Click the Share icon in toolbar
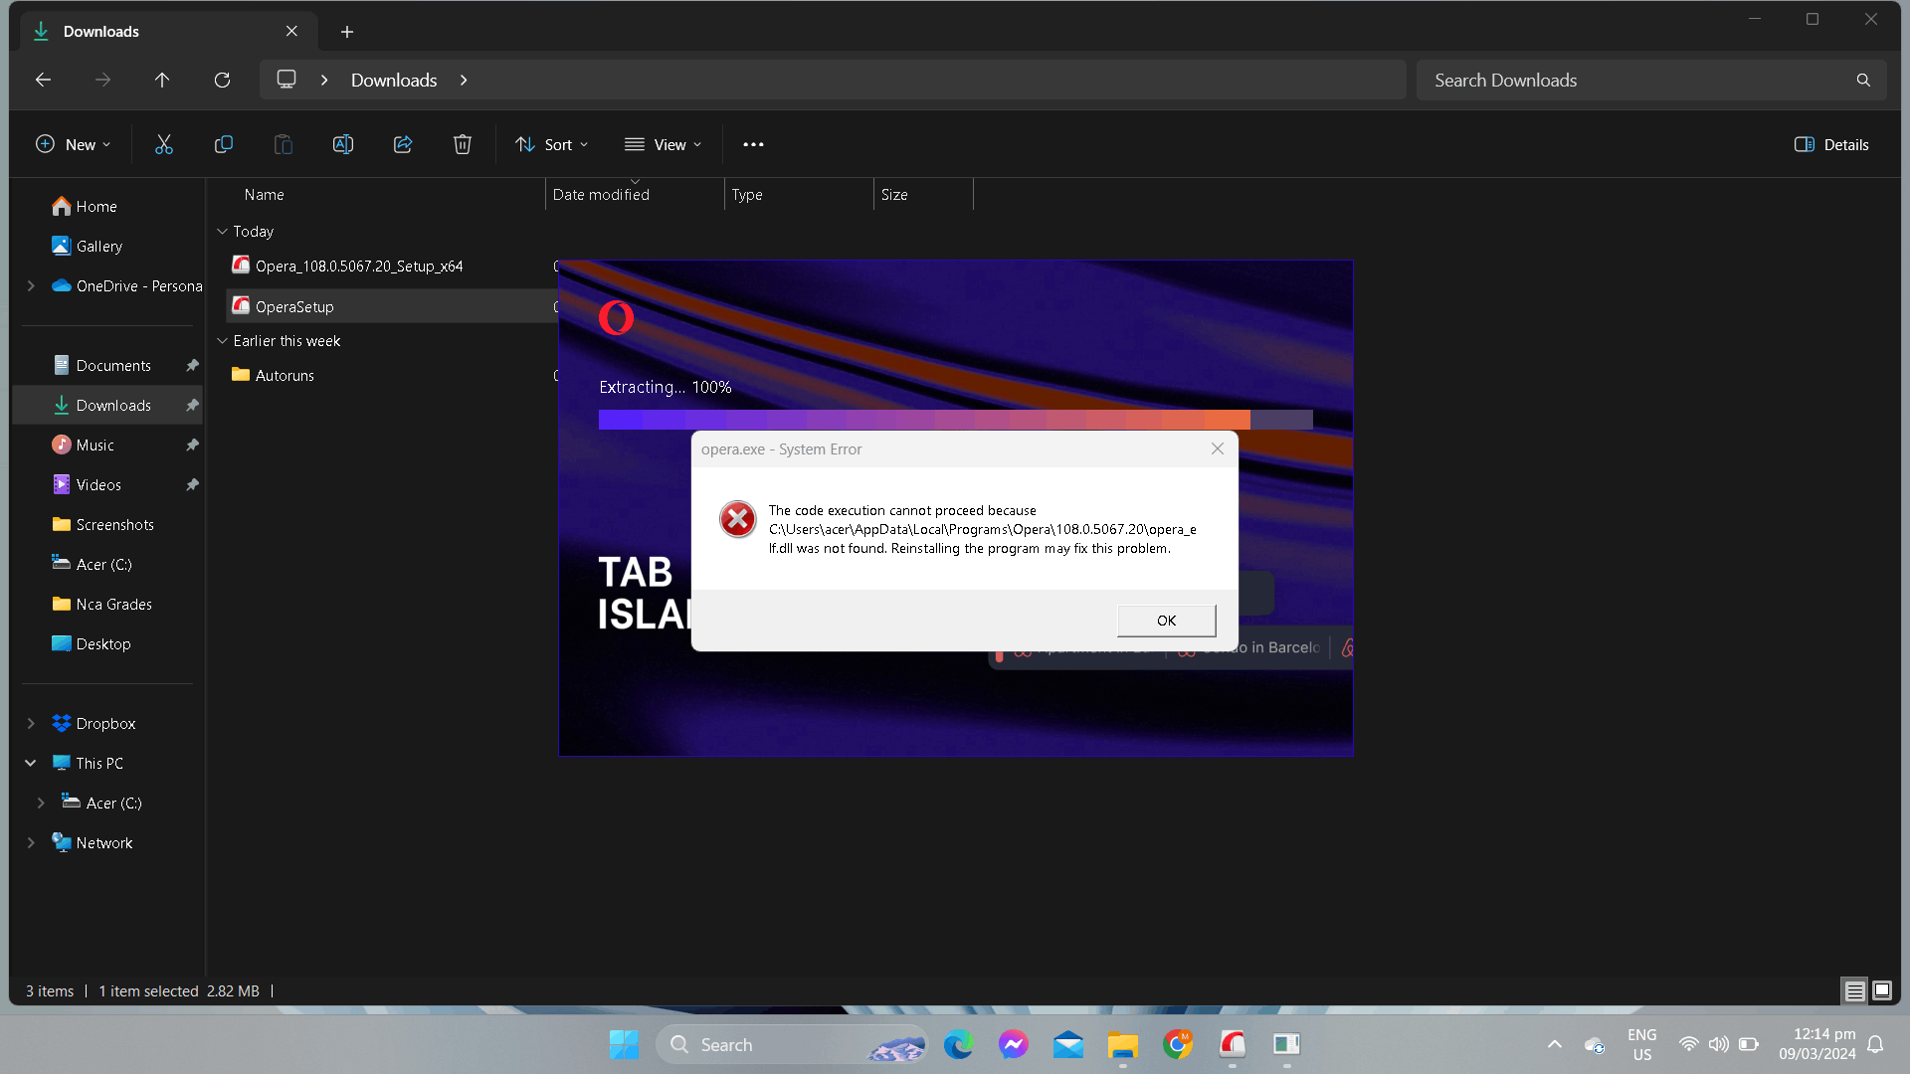Viewport: 1910px width, 1074px height. click(403, 145)
